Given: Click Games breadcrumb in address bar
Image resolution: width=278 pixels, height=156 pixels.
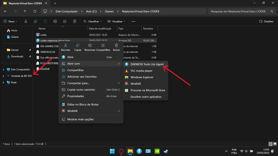Looking at the screenshot, I should (x=109, y=11).
